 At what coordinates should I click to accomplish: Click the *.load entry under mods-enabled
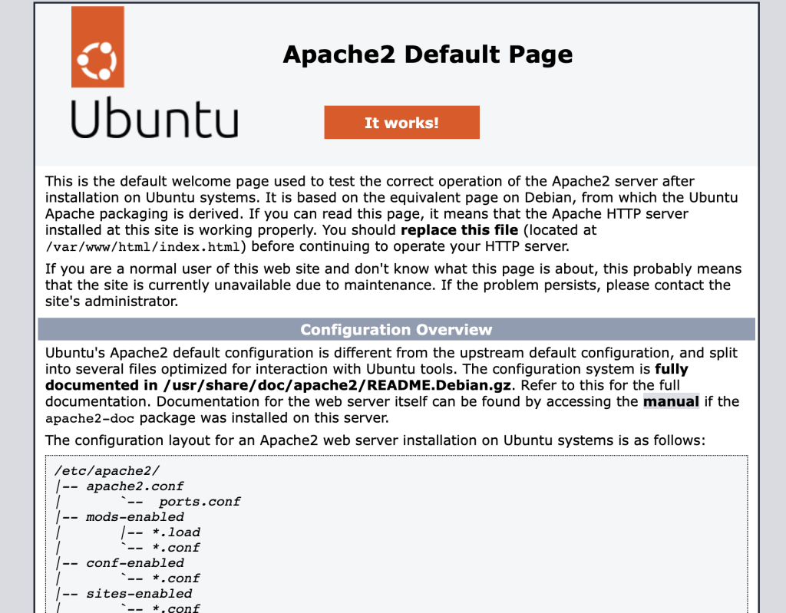point(175,532)
